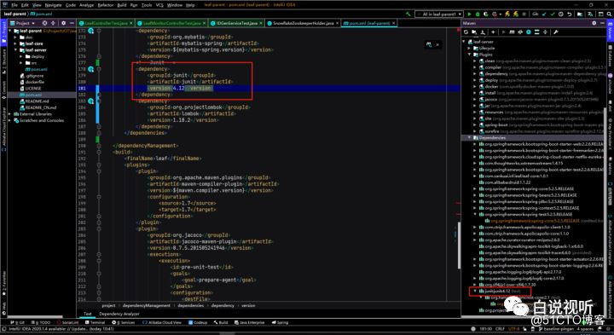Click Expand/Collapse all icon in Project panel

[53, 23]
